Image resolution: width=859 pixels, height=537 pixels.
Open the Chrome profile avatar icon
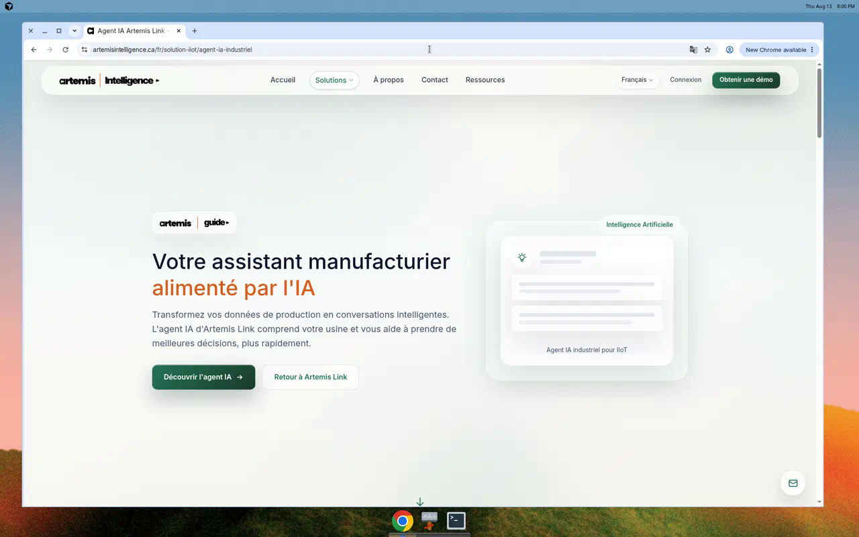click(729, 50)
